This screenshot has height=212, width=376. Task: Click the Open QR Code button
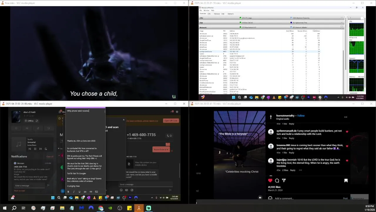pyautogui.click(x=171, y=121)
